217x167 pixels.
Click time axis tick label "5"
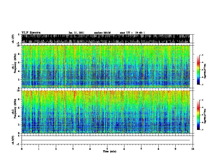(107, 149)
